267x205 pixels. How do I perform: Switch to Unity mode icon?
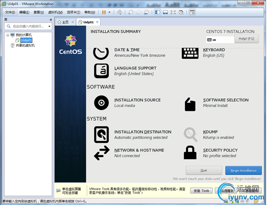tap(181, 12)
